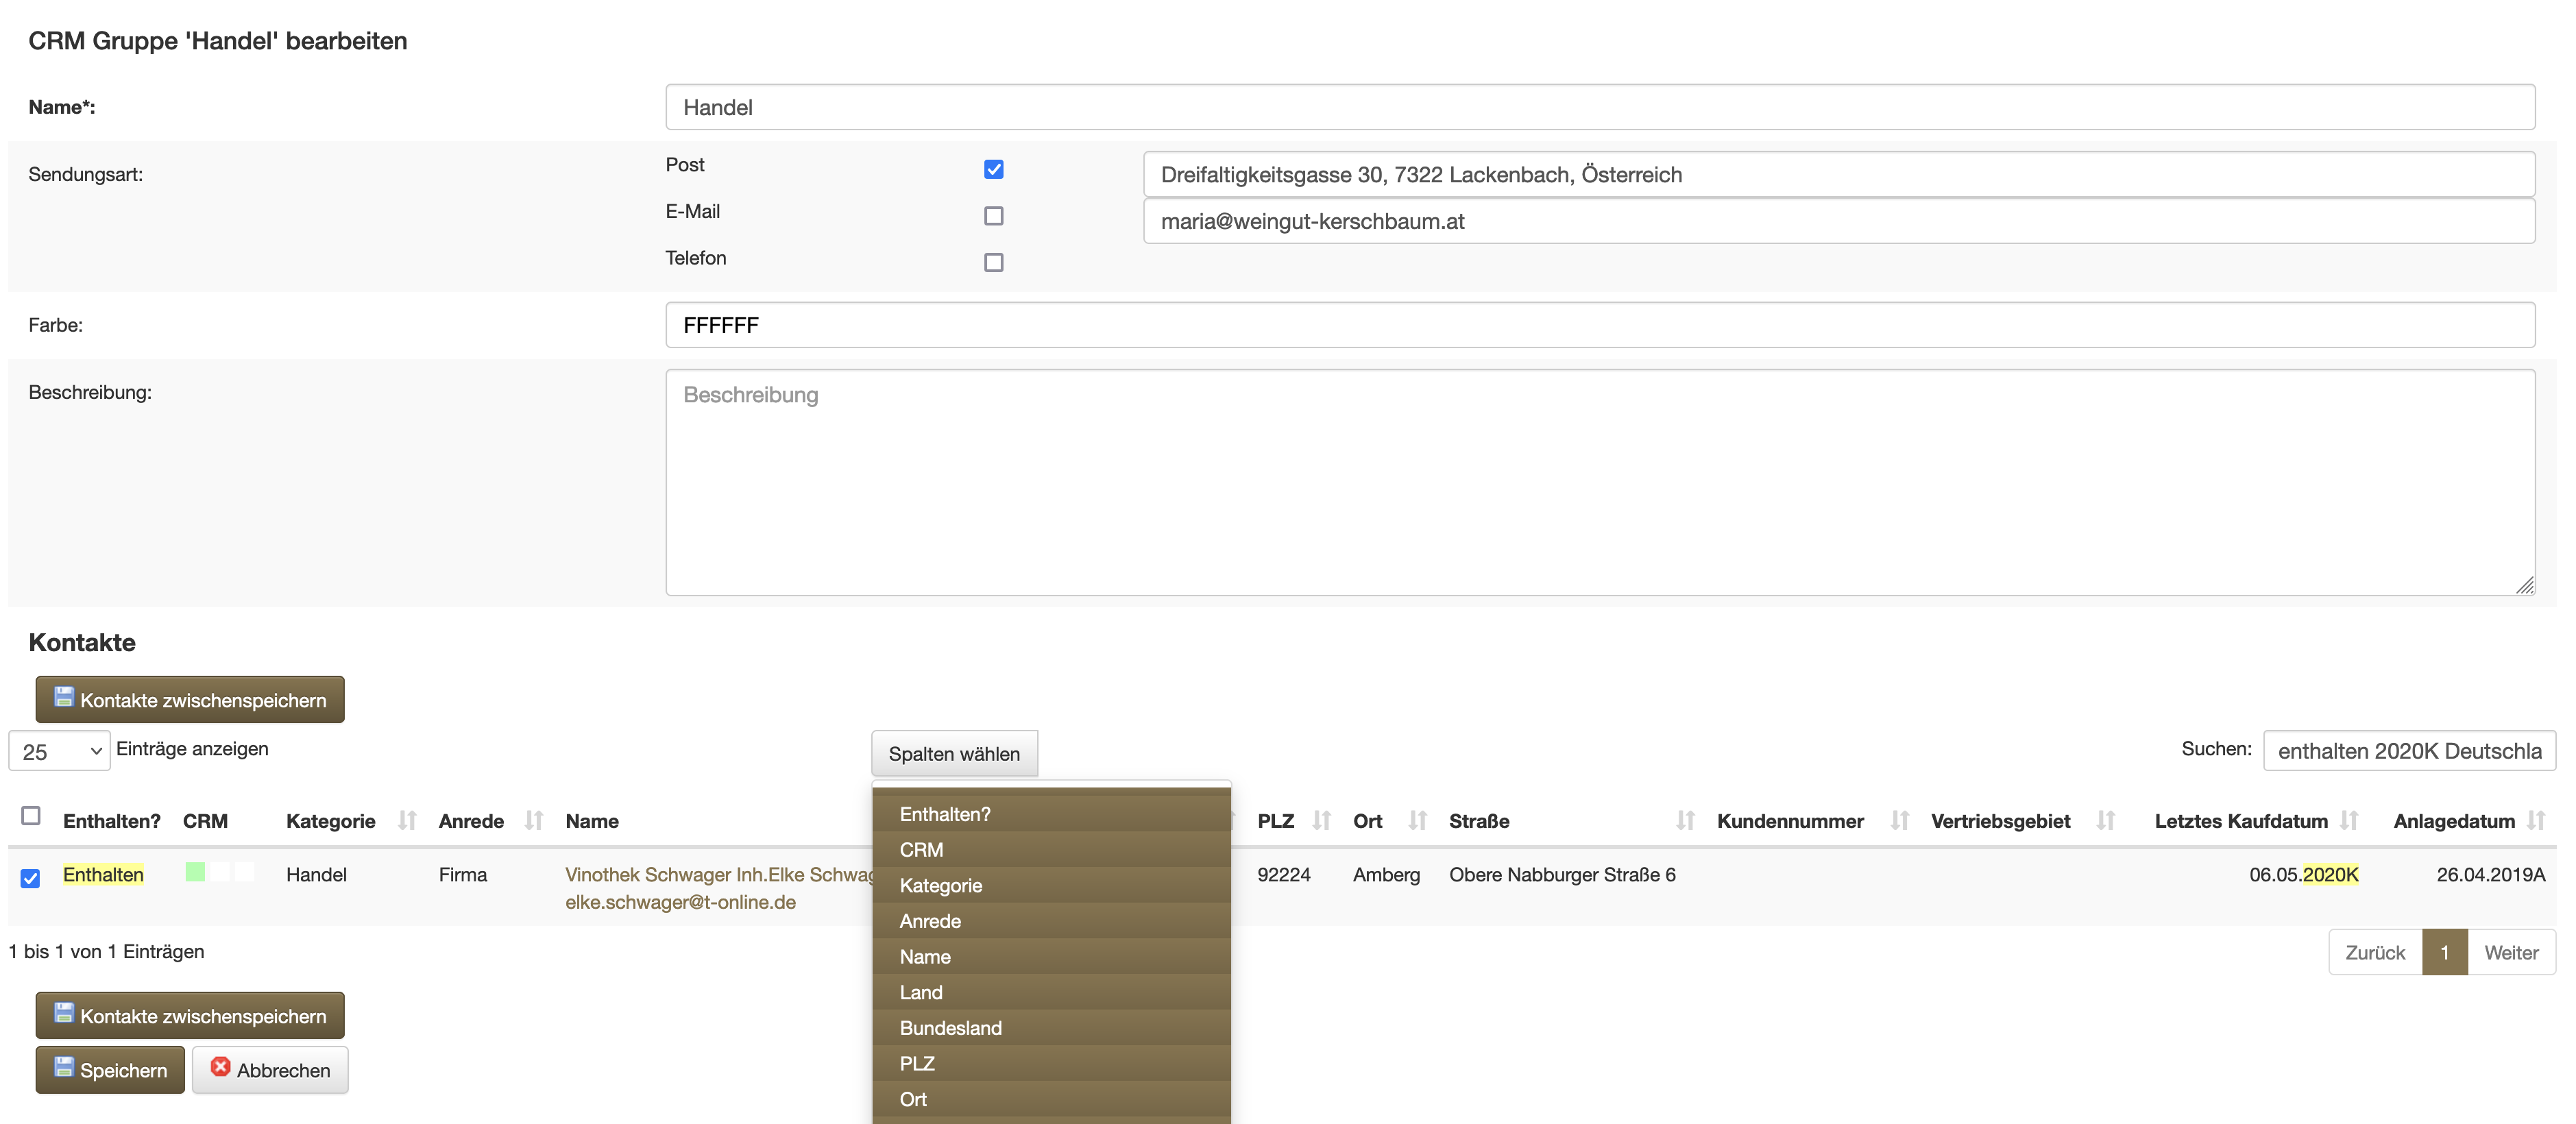
Task: Open elke.schwager@t-online.de email link
Action: (680, 902)
